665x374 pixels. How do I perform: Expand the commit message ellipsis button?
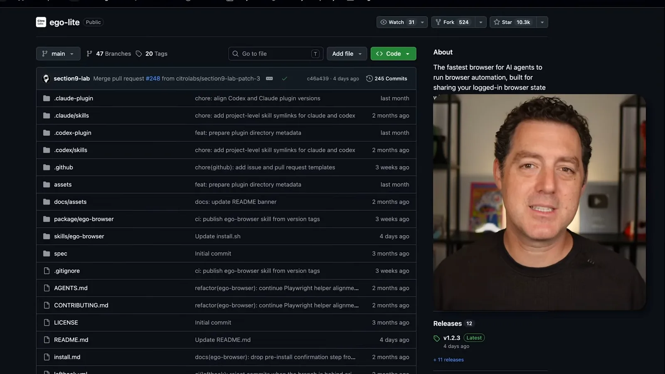pos(269,79)
